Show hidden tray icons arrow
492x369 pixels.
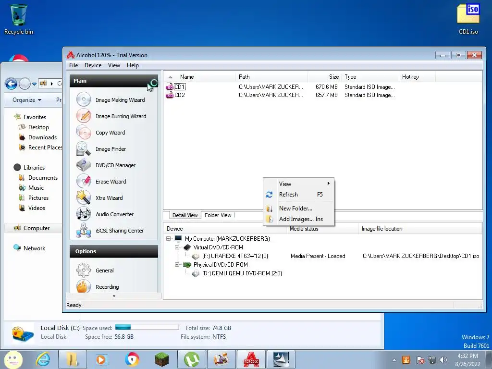(x=394, y=360)
